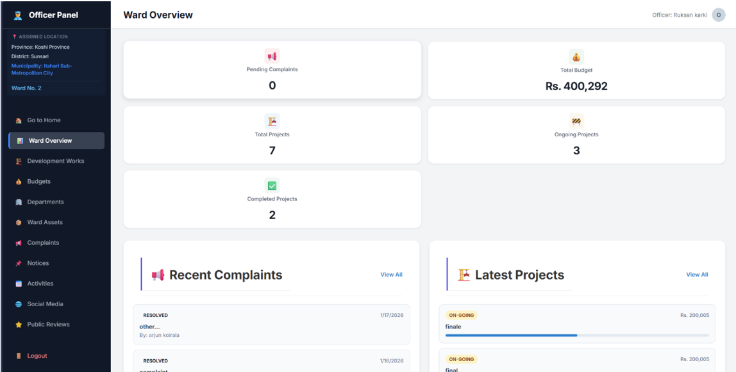Click the crane icon on Total Projects card
Viewport: 736px width, 372px height.
coord(272,122)
